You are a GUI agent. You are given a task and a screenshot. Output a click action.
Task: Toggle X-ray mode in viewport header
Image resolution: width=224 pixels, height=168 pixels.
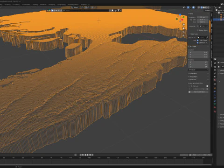click(x=199, y=7)
